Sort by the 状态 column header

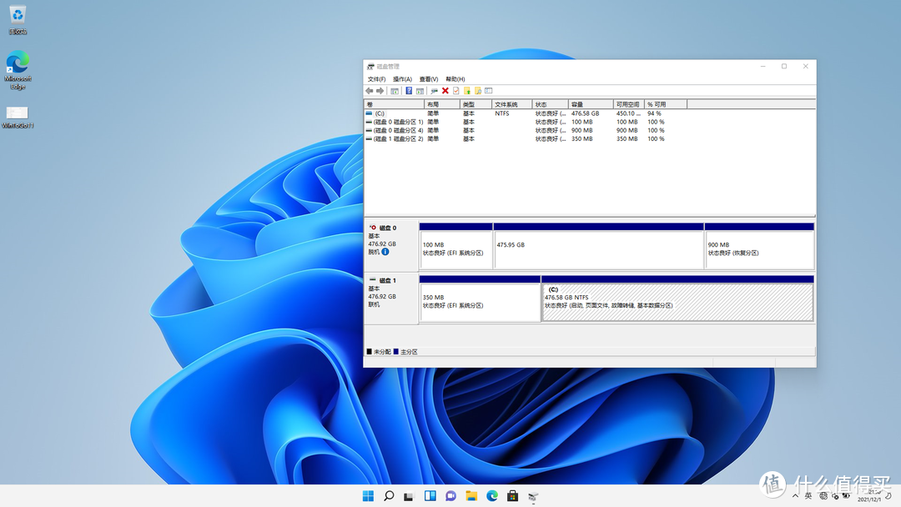point(551,104)
